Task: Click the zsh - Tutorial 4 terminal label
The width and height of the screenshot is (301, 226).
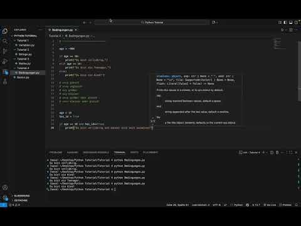Action: [x=250, y=153]
